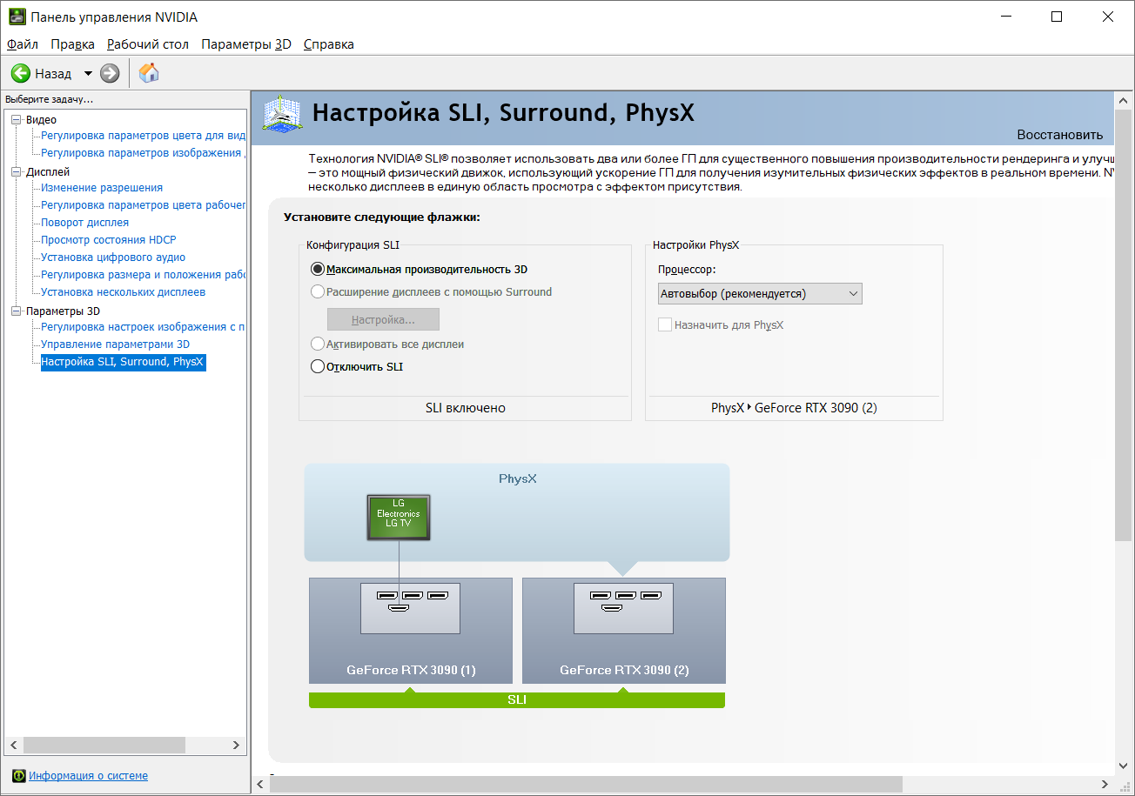1135x796 pixels.
Task: Click the LG Electronics LG TV display icon
Action: [x=399, y=518]
